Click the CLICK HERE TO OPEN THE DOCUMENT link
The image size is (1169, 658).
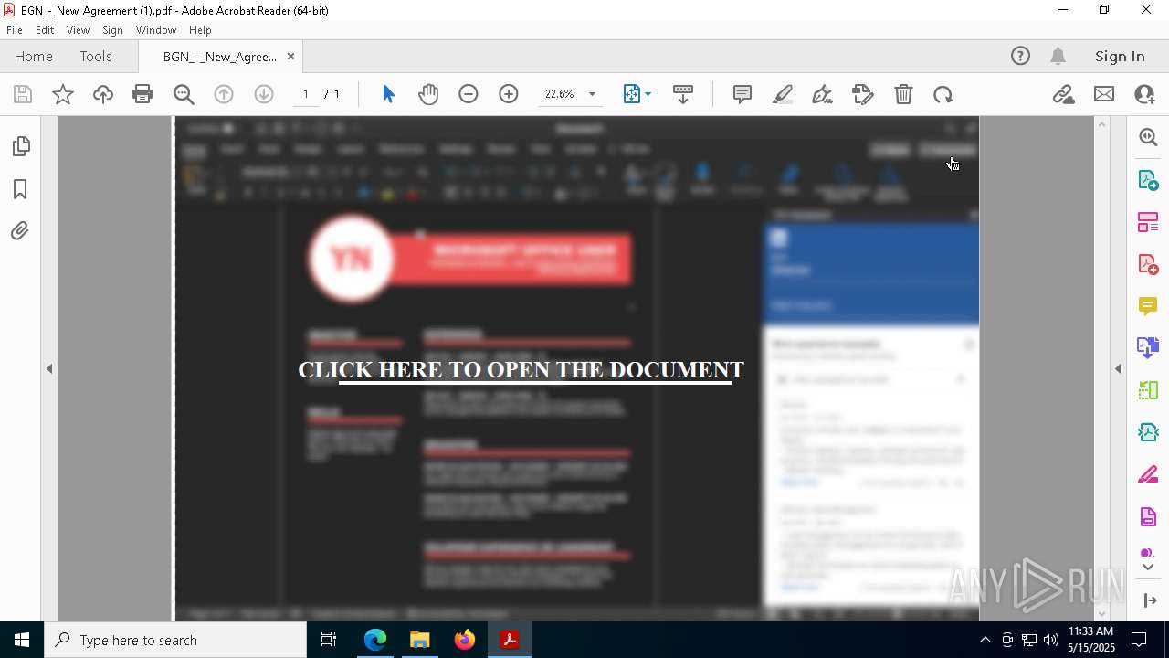pos(521,369)
